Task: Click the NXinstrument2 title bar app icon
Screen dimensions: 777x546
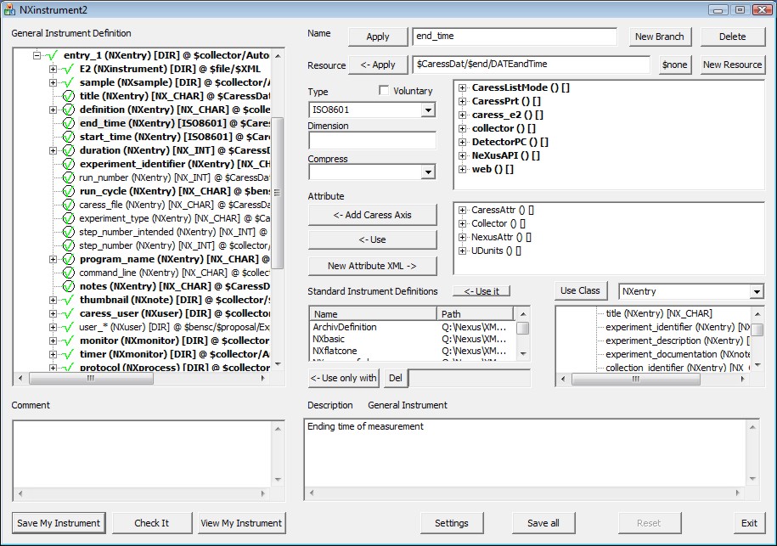Action: click(9, 9)
